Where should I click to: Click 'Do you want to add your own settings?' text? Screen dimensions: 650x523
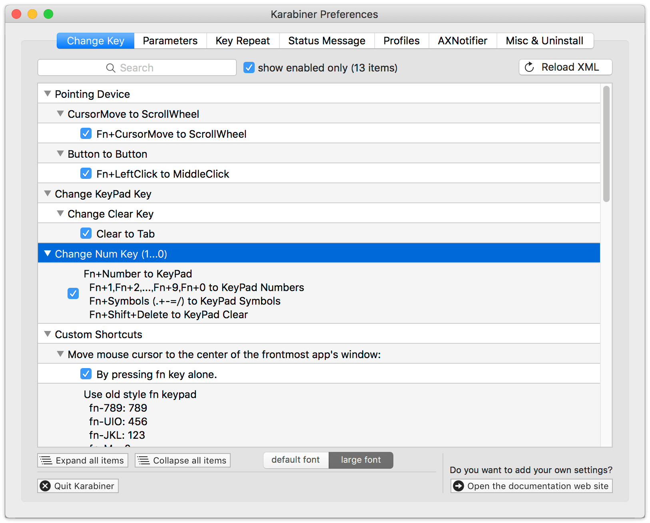coord(531,470)
